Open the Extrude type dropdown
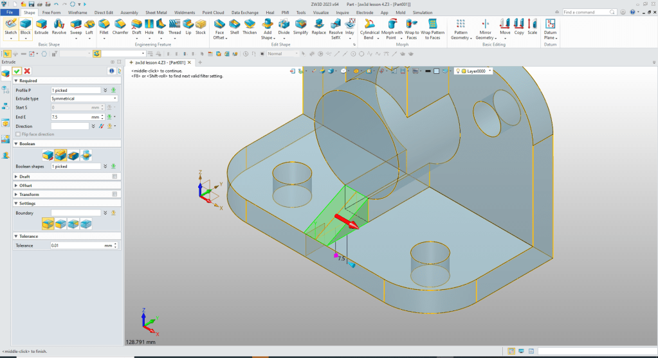 click(x=84, y=99)
